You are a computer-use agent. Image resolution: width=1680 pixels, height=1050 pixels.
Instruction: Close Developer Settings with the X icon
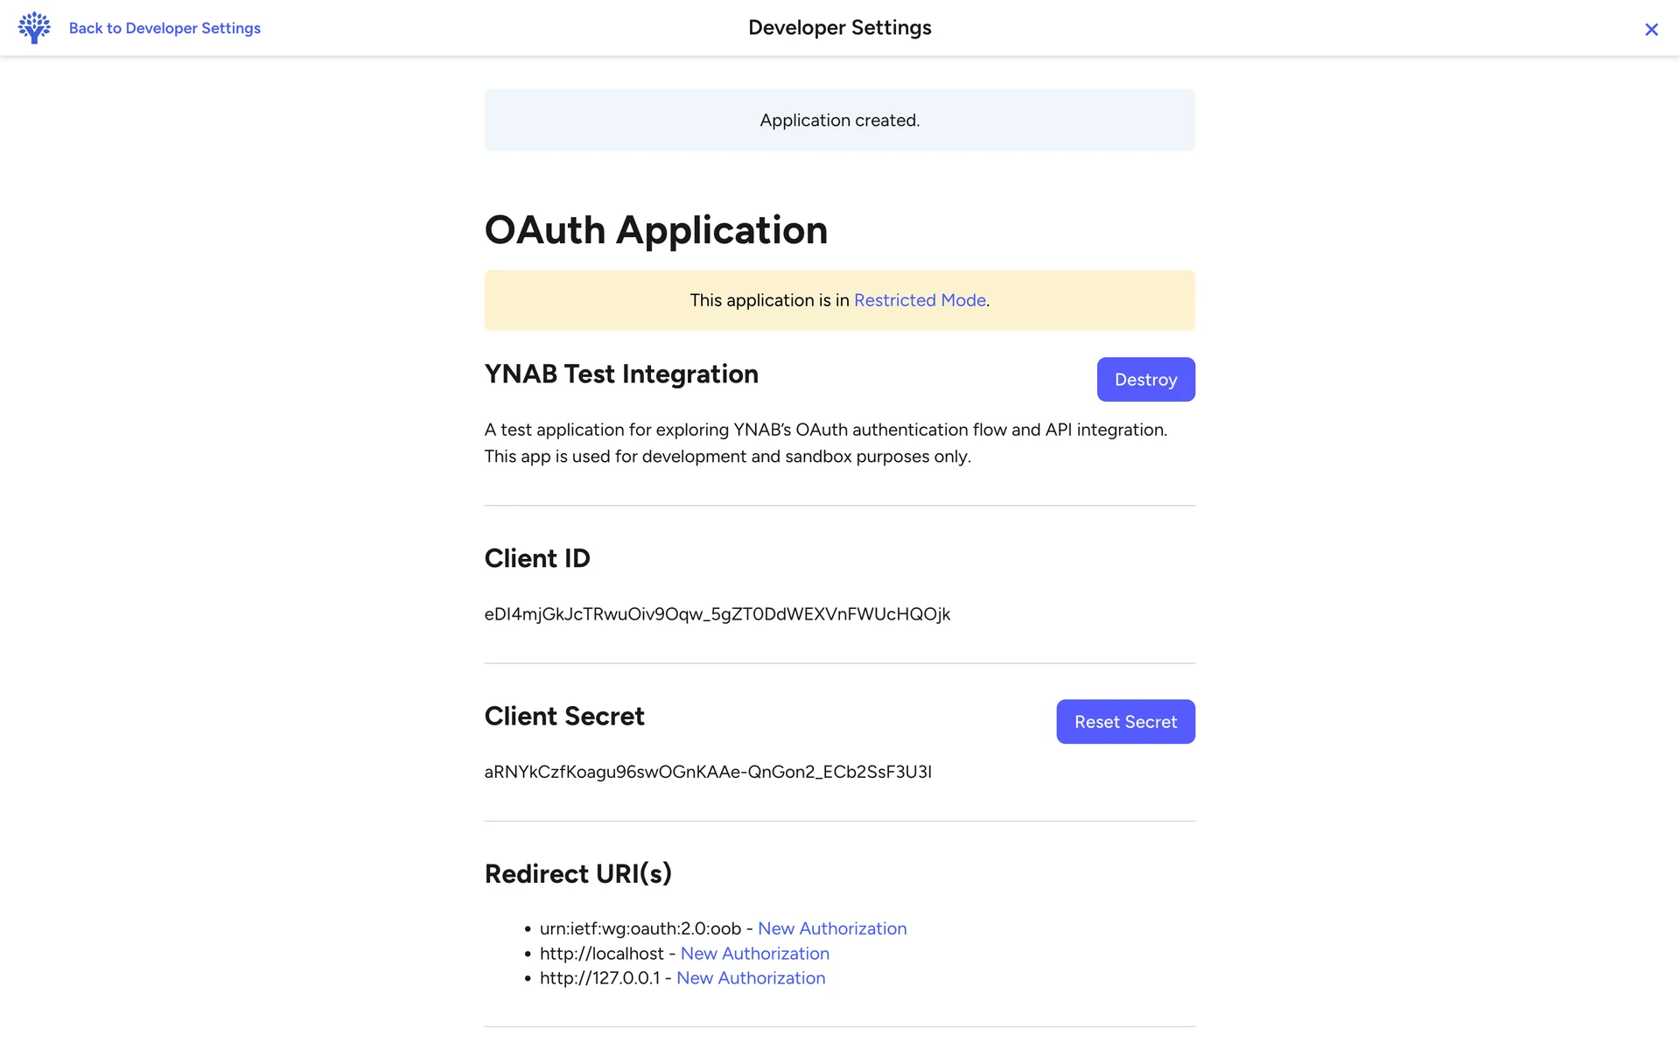coord(1651,30)
